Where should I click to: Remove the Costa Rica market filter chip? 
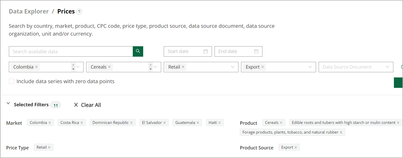[x=82, y=123]
